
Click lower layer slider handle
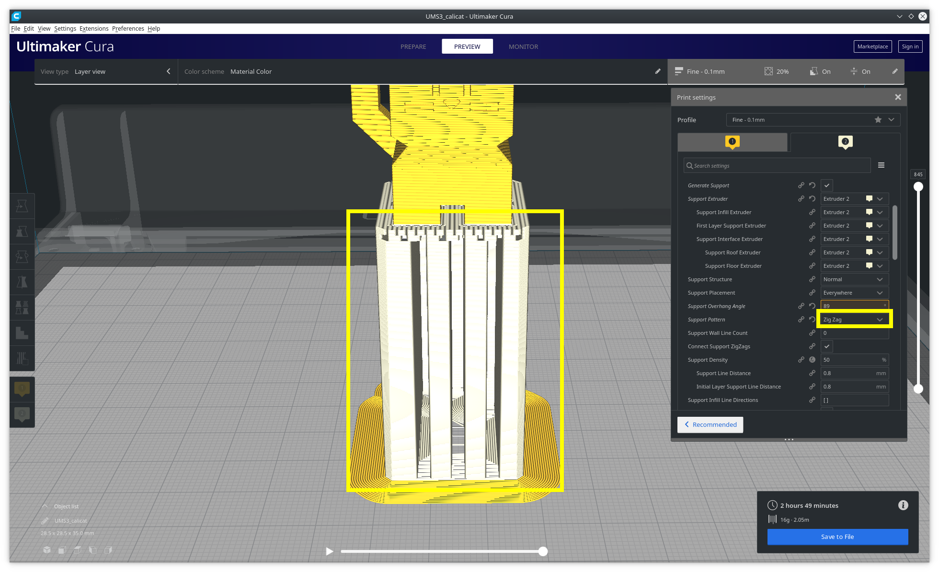click(x=918, y=389)
